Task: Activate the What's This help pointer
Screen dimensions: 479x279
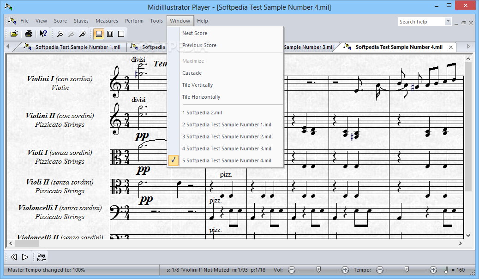Action: tap(43, 34)
